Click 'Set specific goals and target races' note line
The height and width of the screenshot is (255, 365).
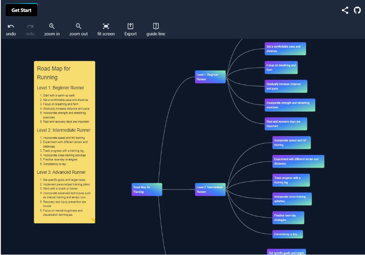pyautogui.click(x=64, y=180)
